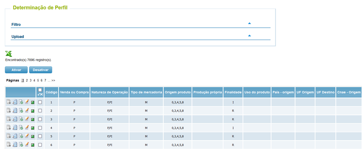Click the Ativar button
Image resolution: width=362 pixels, height=149 pixels.
[x=16, y=70]
